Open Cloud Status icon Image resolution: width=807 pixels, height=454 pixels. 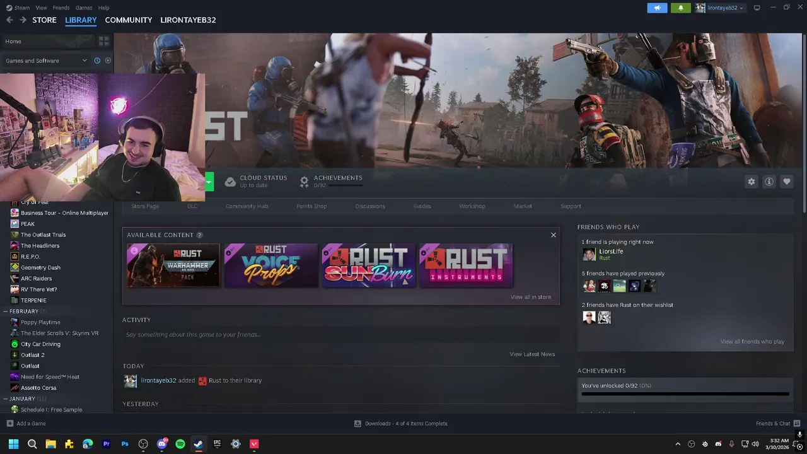pos(230,182)
